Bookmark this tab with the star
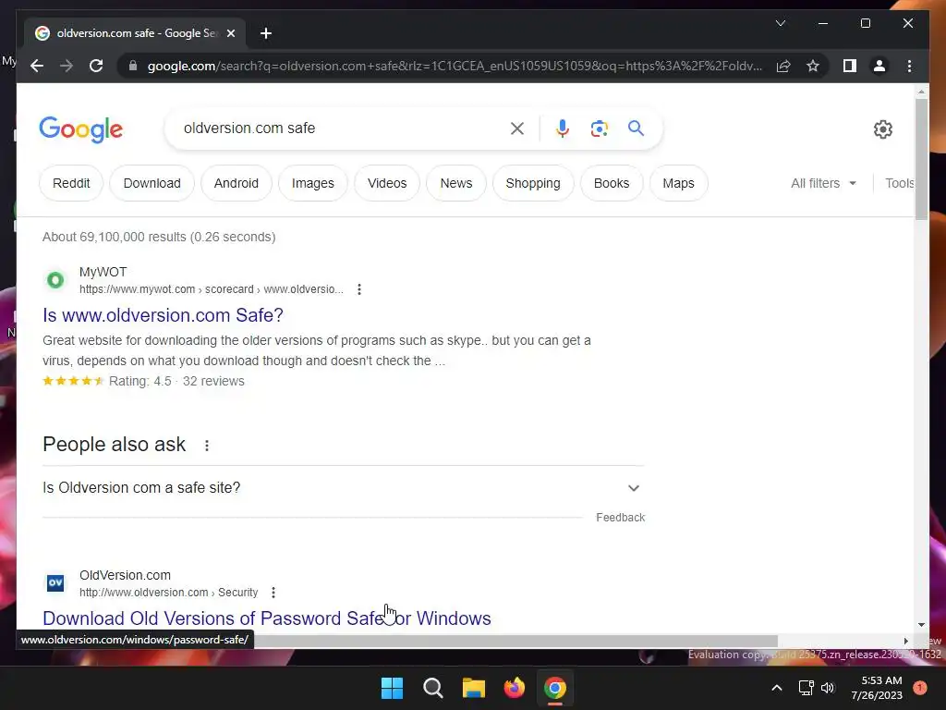The image size is (946, 710). tap(813, 66)
